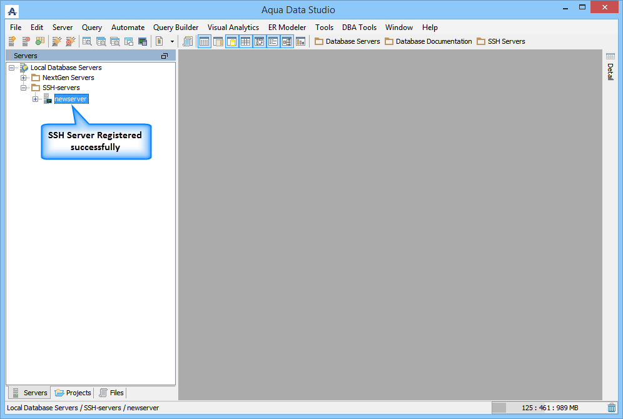Click the third stacked windows magnifier icon
Viewport: 623px width, 419px height.
coord(115,41)
